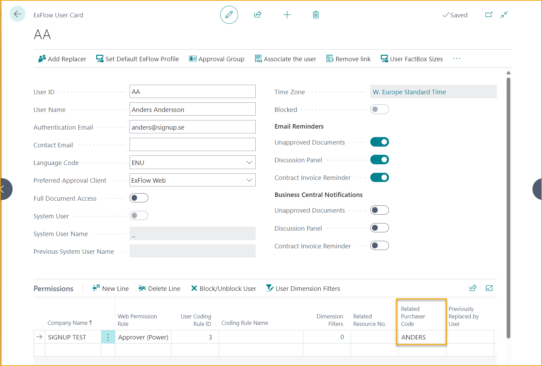
Task: Collapse the page with shrink arrows icon
Action: [x=504, y=15]
